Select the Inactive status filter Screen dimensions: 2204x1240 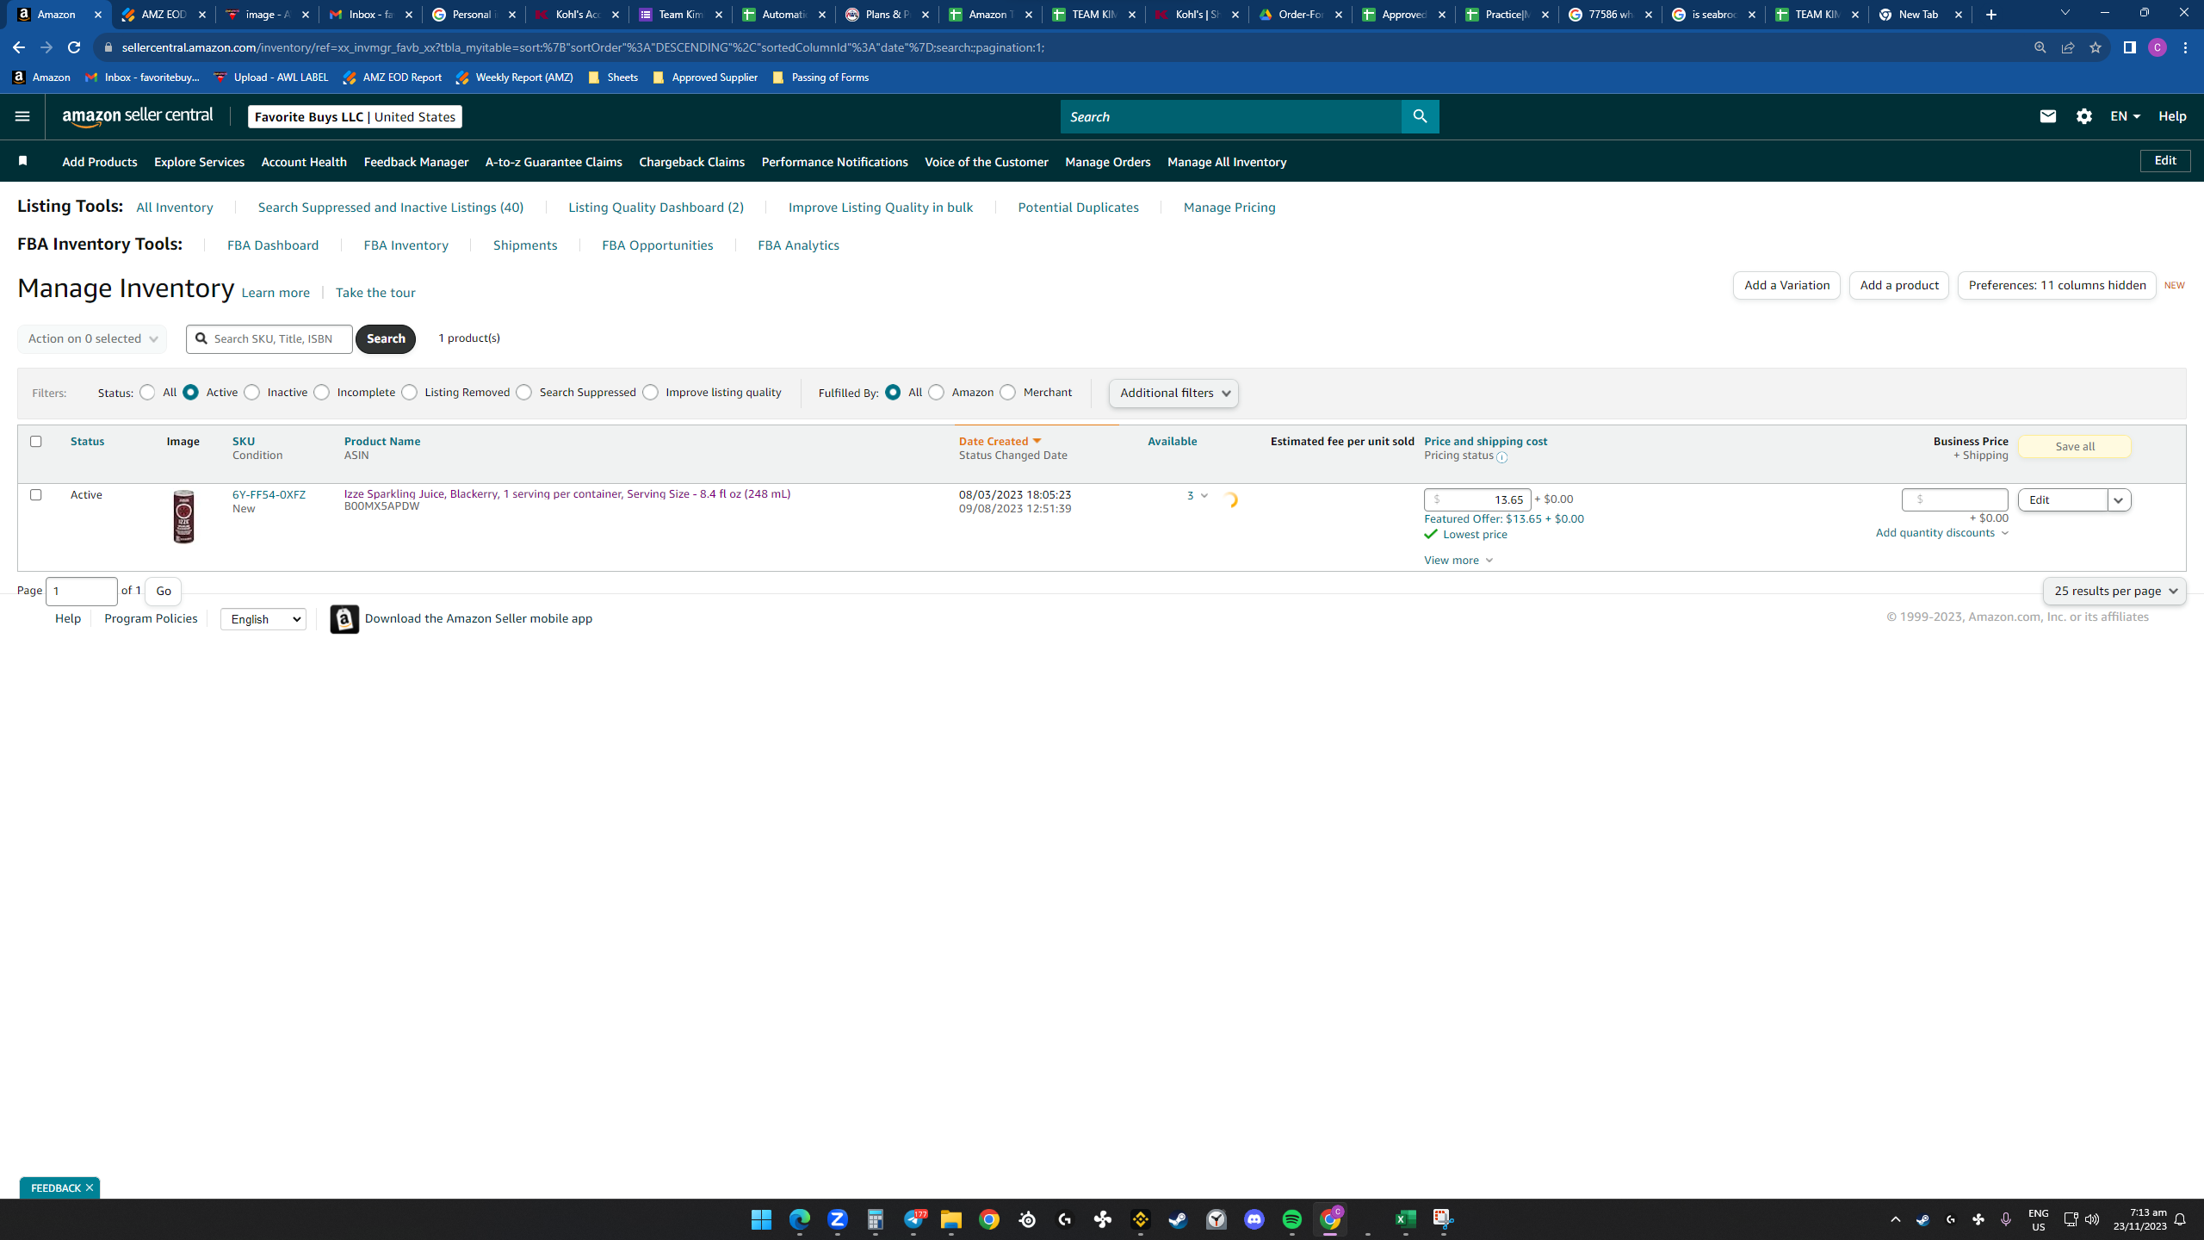pos(252,393)
